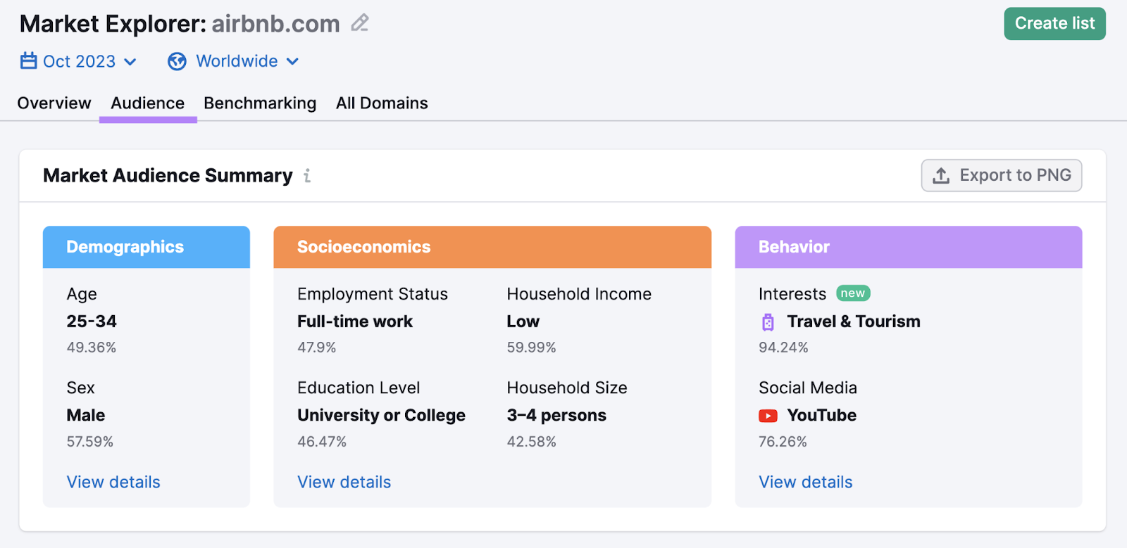The width and height of the screenshot is (1127, 548).
Task: Click the info icon next to Market Audience Summary
Action: click(x=307, y=176)
